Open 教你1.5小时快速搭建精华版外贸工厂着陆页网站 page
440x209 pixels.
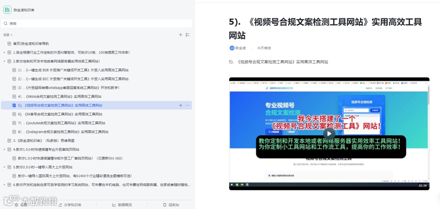(x=70, y=158)
